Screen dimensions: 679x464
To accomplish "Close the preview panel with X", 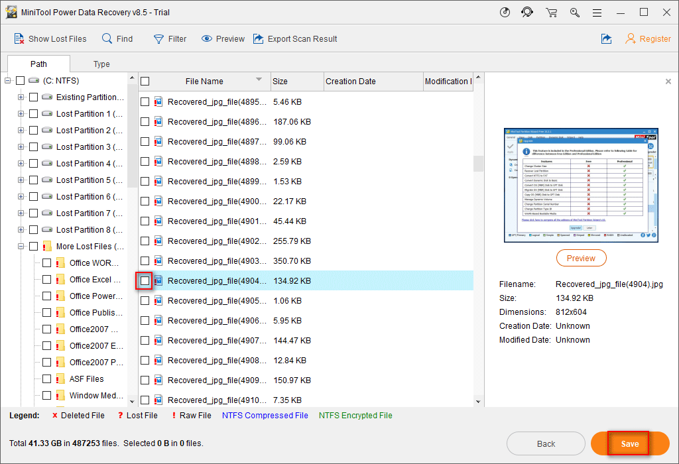I will coord(668,82).
